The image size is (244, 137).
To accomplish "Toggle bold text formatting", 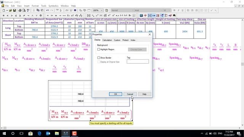I will tap(174, 10).
